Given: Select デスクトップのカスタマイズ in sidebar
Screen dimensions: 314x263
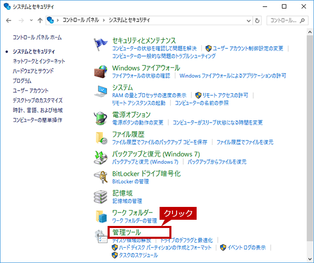Looking at the screenshot, I should [38, 100].
